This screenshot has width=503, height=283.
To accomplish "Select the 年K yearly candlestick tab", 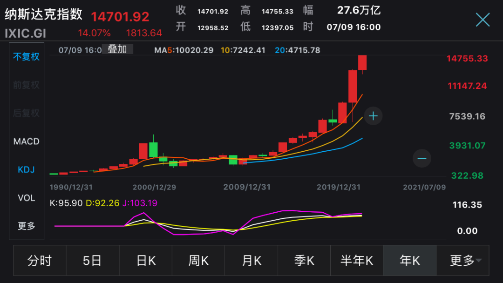I will (410, 261).
